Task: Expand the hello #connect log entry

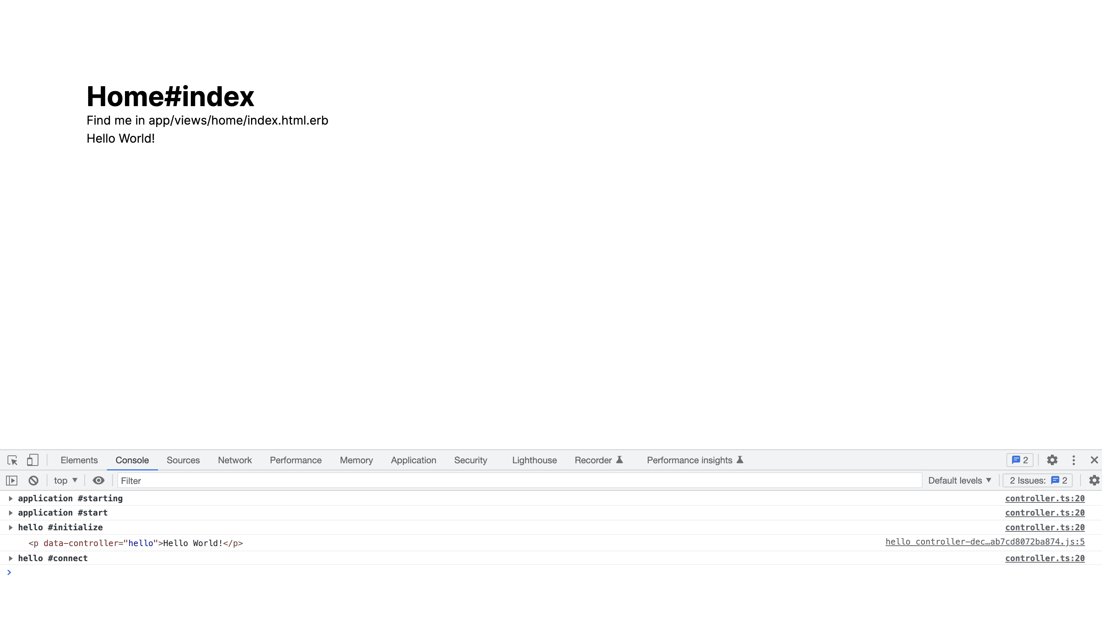Action: [x=11, y=558]
